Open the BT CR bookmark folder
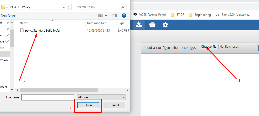The width and height of the screenshot is (259, 116). (178, 15)
